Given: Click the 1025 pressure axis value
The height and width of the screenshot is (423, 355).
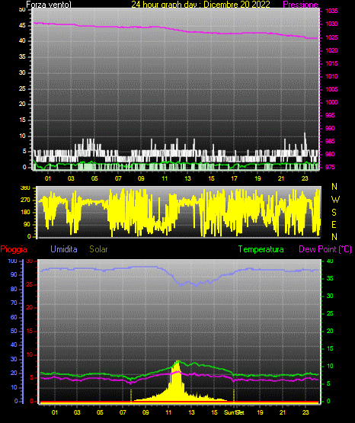Looking at the screenshot, I should [331, 37].
